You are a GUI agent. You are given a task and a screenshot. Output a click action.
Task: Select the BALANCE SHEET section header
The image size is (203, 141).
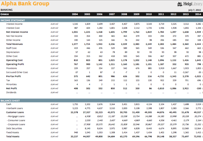[10, 101]
